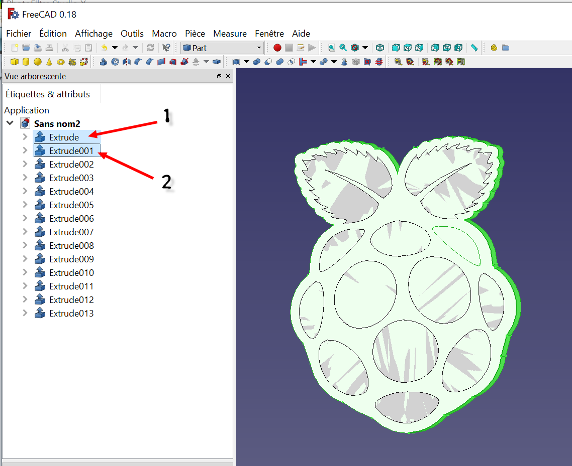The image size is (572, 466).
Task: Open the draw style dropdown arrow
Action: pos(365,48)
